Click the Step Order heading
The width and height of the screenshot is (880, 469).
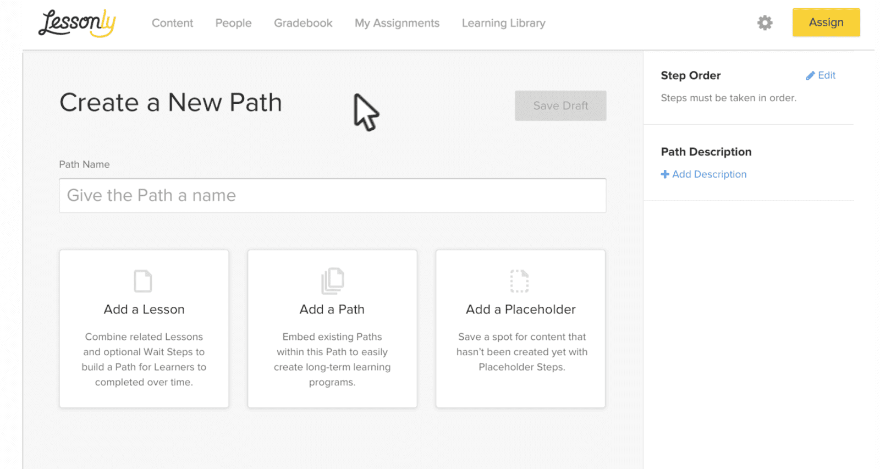click(x=691, y=75)
